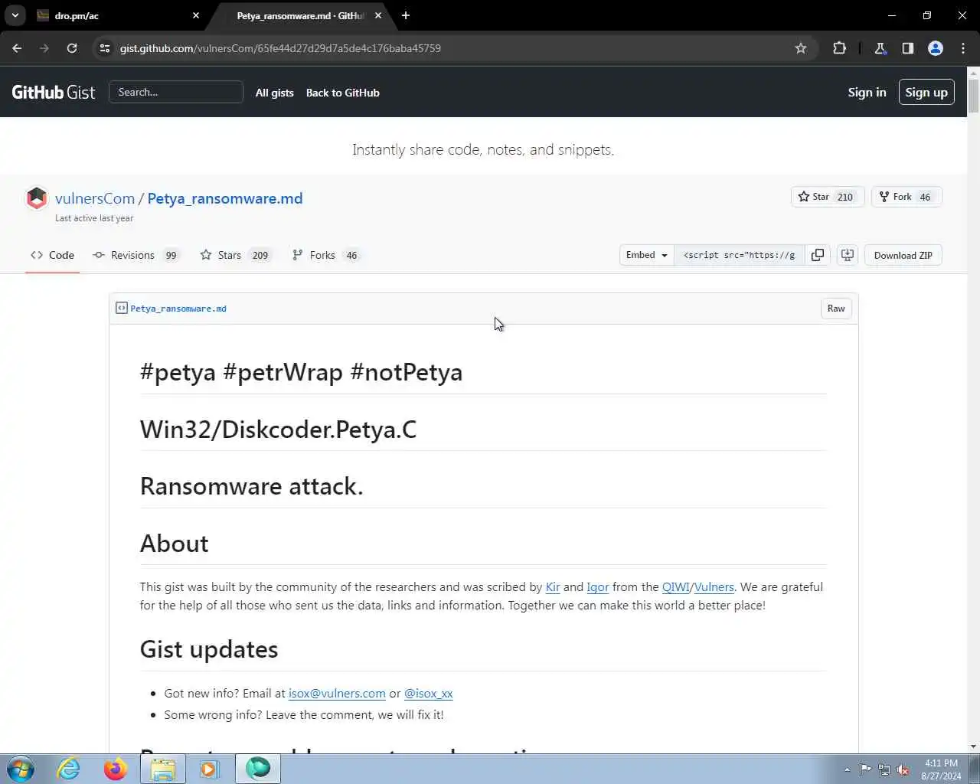Reload the page with refresh icon
Screen dimensions: 980x784
(x=72, y=48)
